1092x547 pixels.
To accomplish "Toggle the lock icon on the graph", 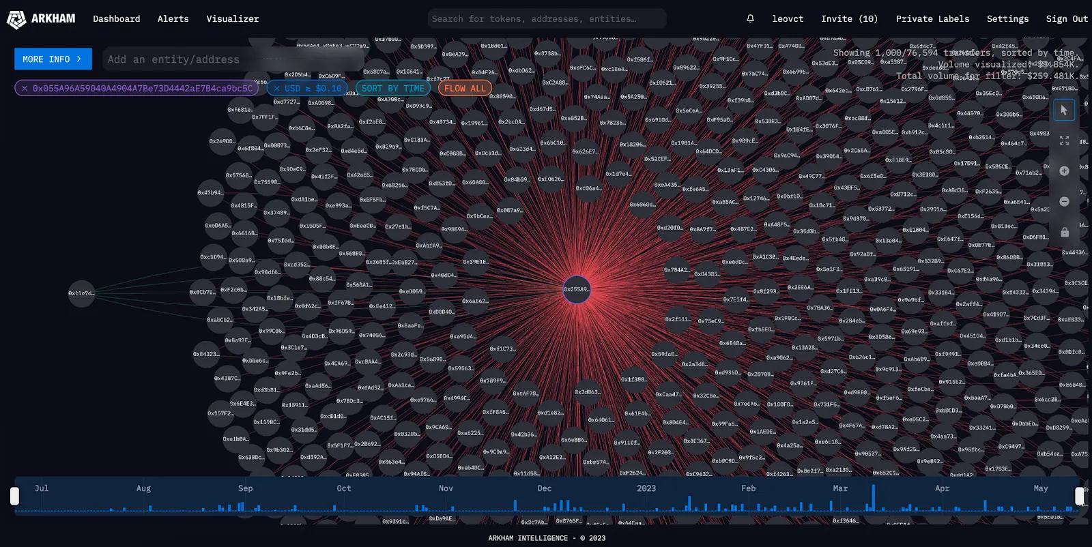I will coord(1064,232).
